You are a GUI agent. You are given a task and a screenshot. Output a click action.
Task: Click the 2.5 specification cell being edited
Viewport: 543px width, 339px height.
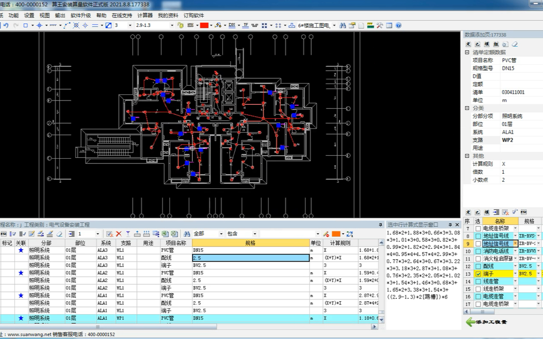point(251,258)
